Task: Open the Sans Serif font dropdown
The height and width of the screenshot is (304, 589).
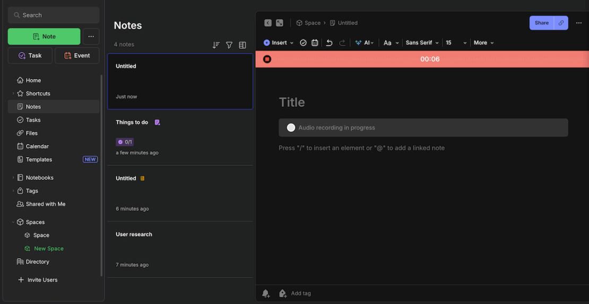Action: pos(422,43)
